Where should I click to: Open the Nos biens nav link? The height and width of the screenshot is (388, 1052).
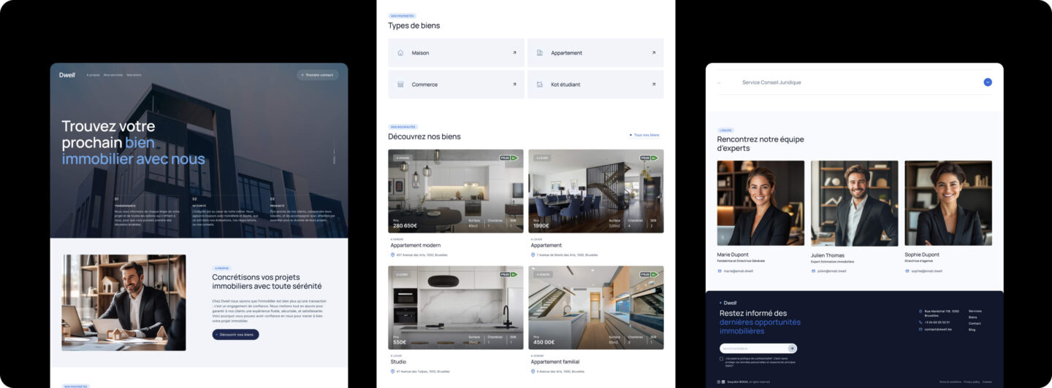pyautogui.click(x=134, y=75)
